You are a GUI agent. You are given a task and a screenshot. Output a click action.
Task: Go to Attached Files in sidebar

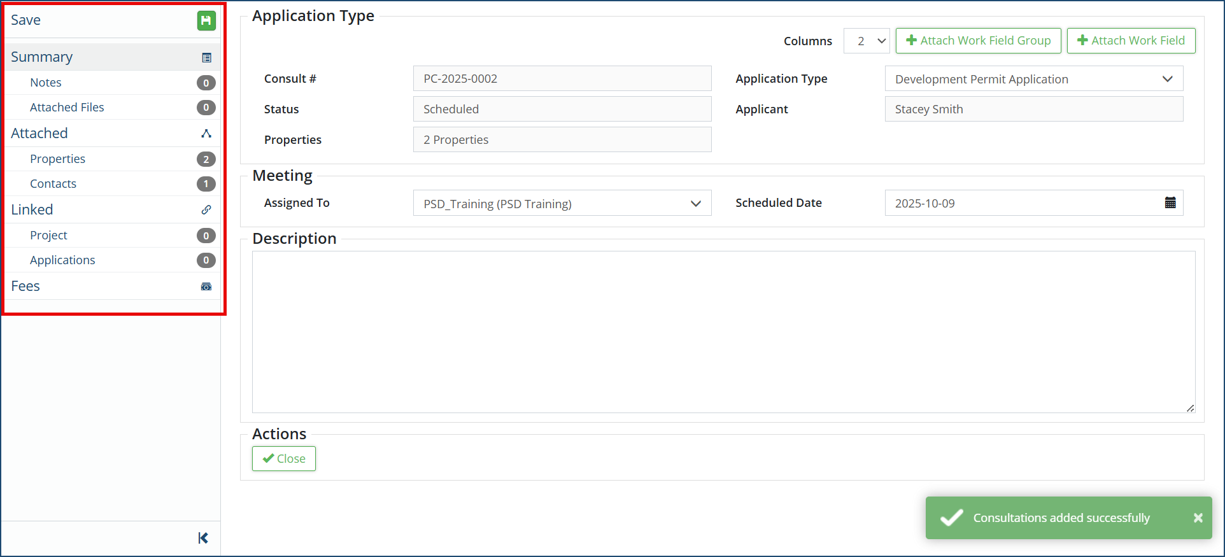(67, 108)
